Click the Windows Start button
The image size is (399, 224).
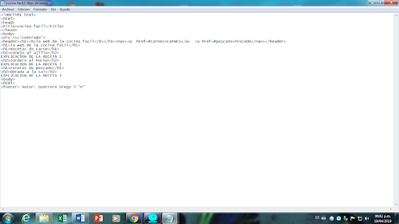point(7,218)
